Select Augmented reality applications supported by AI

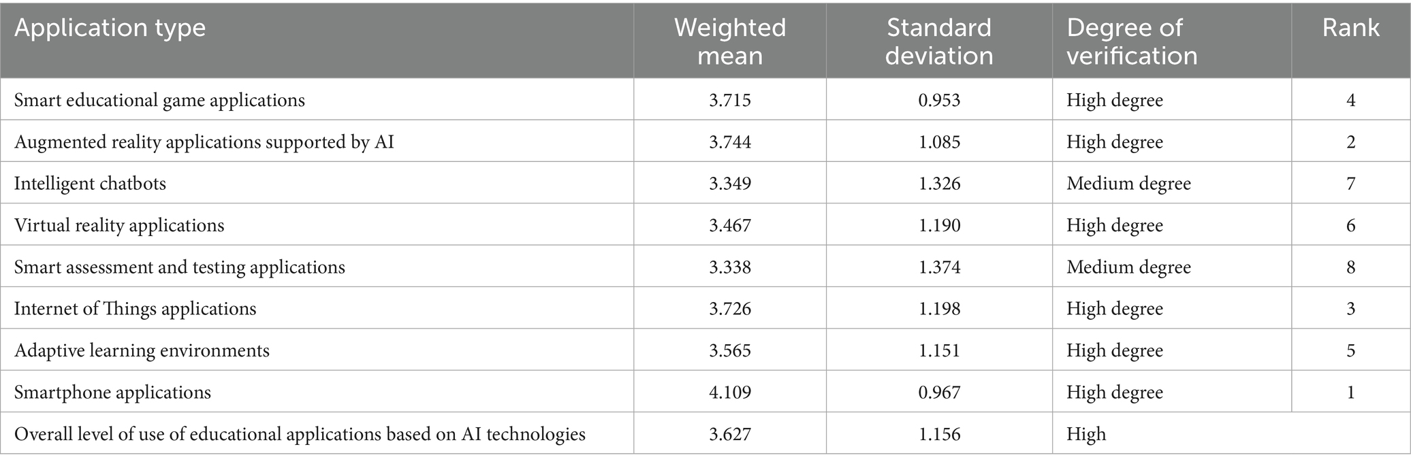point(204,142)
